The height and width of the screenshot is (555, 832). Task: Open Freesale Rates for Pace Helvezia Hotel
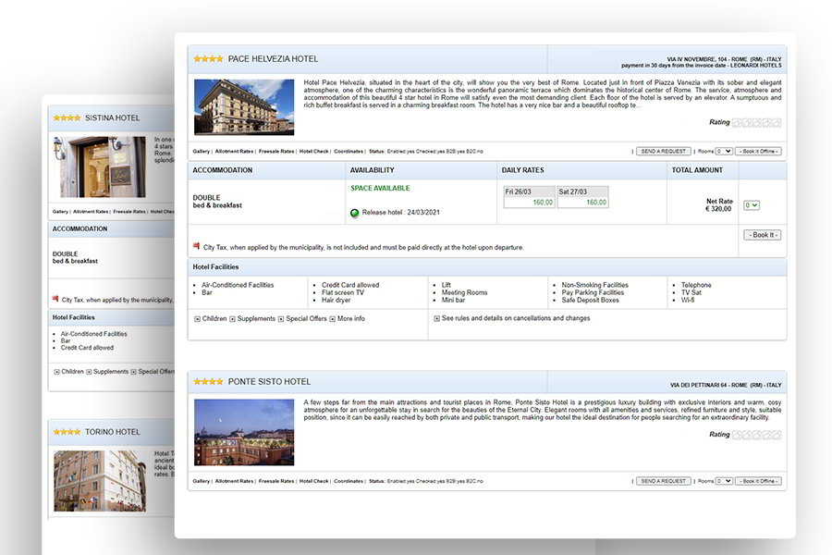[x=275, y=152]
